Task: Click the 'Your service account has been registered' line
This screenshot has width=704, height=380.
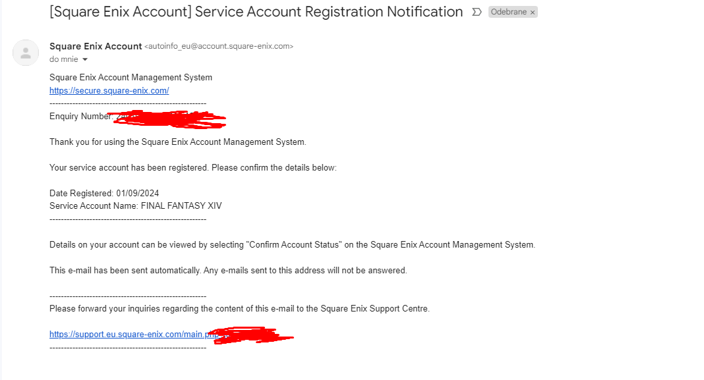Action: pyautogui.click(x=193, y=168)
